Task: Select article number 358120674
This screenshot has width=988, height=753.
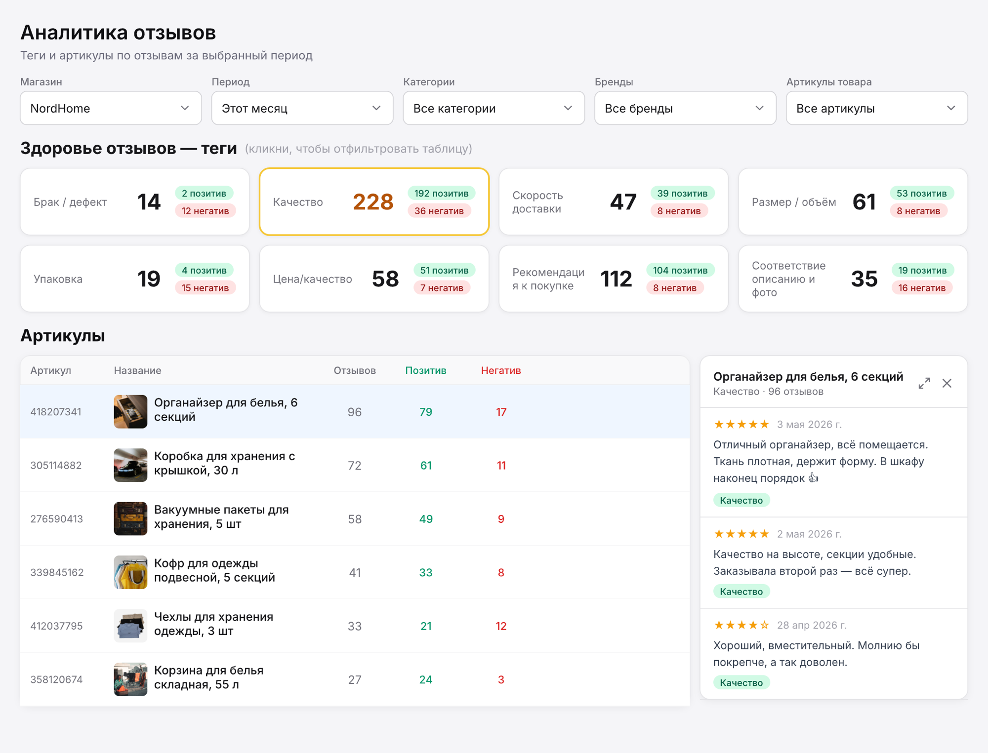Action: pyautogui.click(x=56, y=679)
